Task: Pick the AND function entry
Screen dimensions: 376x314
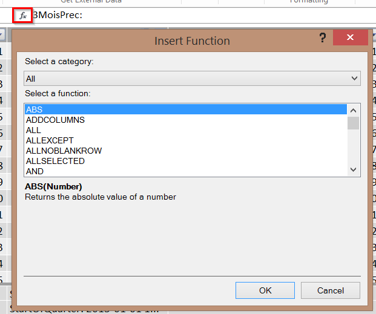Action: [35, 171]
